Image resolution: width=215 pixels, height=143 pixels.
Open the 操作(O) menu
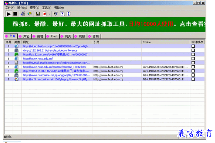[22, 8]
